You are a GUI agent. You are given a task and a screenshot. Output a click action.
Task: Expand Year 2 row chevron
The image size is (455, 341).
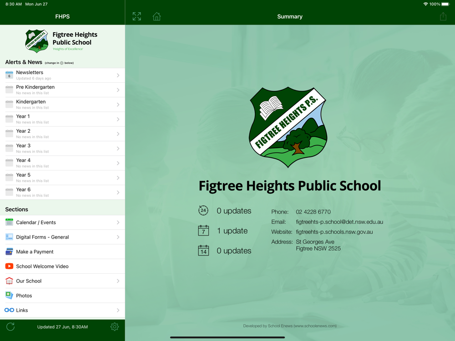pos(118,134)
